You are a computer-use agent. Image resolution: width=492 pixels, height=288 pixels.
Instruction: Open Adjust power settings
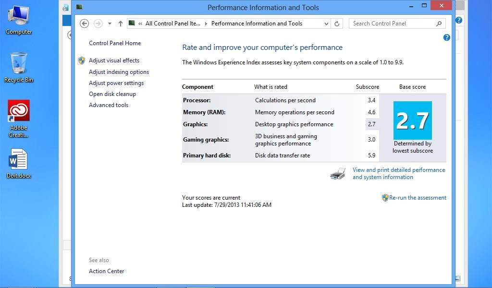pos(116,83)
